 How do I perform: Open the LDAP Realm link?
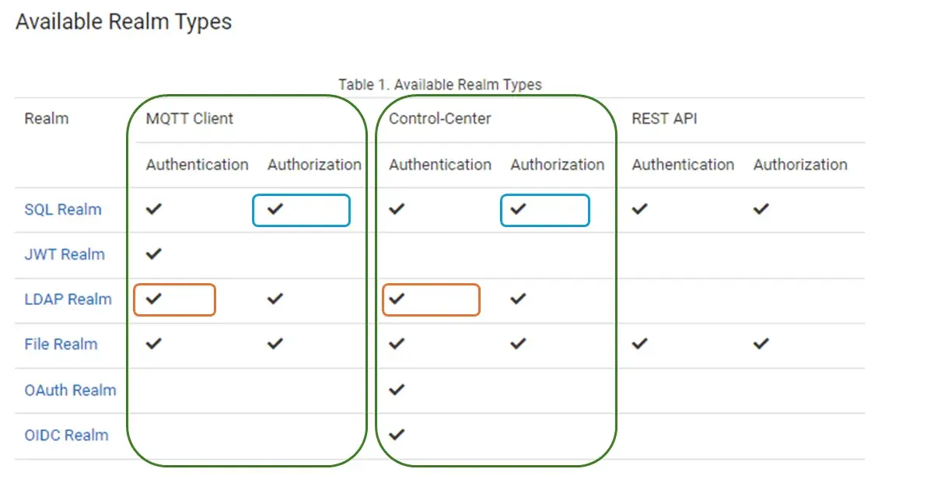coord(68,299)
